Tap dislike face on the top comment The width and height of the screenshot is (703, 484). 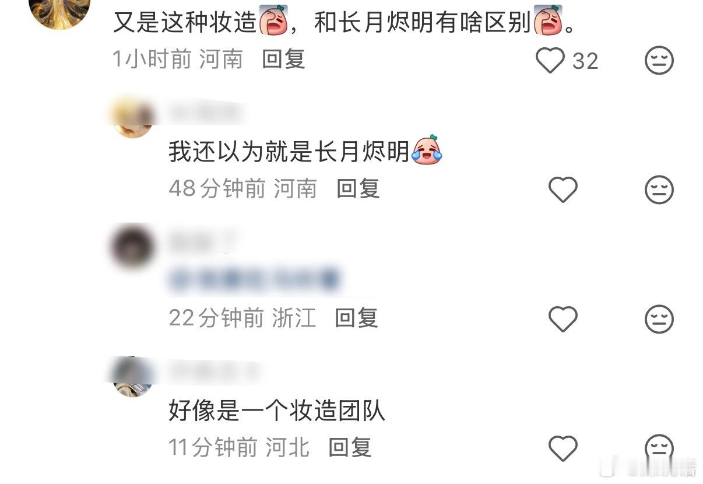[x=659, y=61]
